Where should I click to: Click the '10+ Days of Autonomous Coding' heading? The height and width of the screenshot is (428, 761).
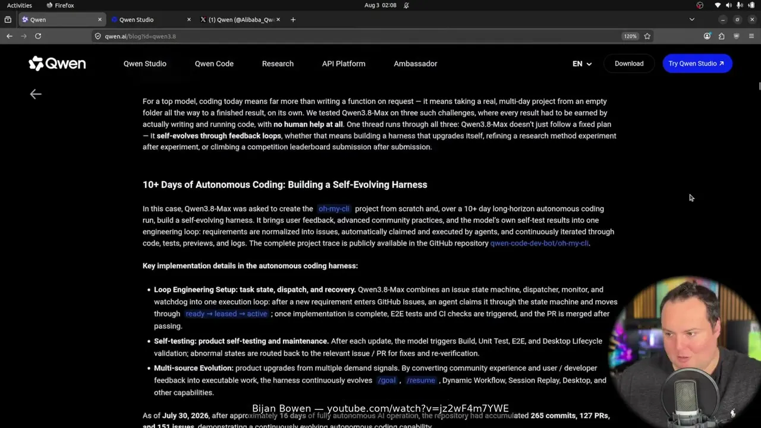point(285,185)
